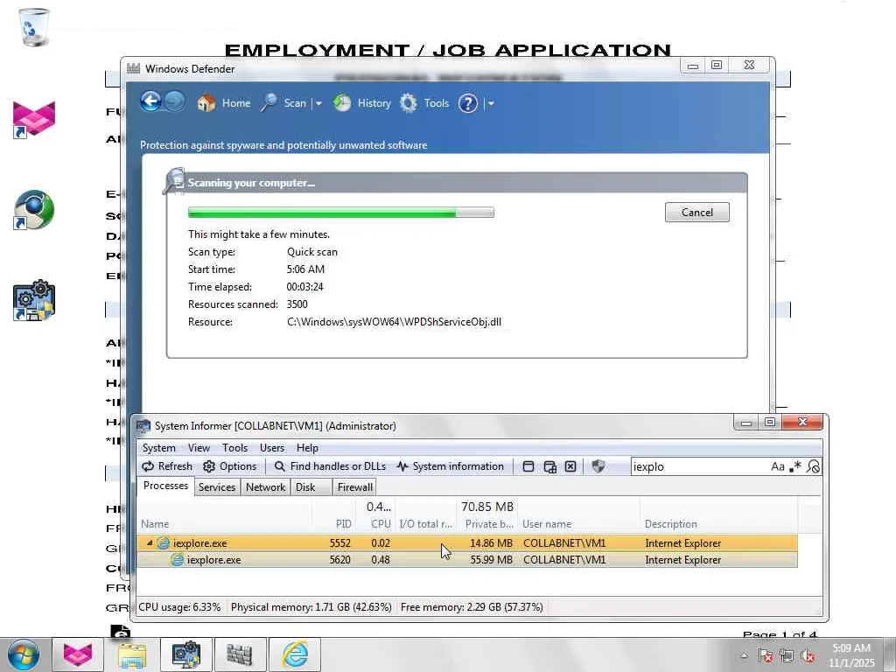This screenshot has height=672, width=896.
Task: Refresh the System Informer process list
Action: point(167,466)
